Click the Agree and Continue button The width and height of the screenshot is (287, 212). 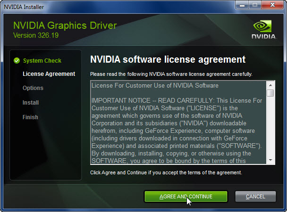186,196
